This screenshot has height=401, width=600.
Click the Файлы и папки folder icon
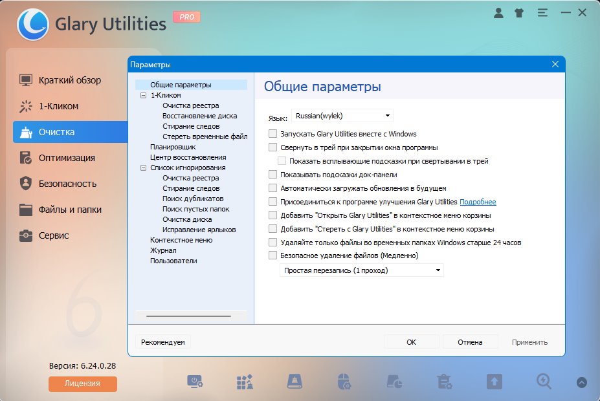click(x=26, y=210)
